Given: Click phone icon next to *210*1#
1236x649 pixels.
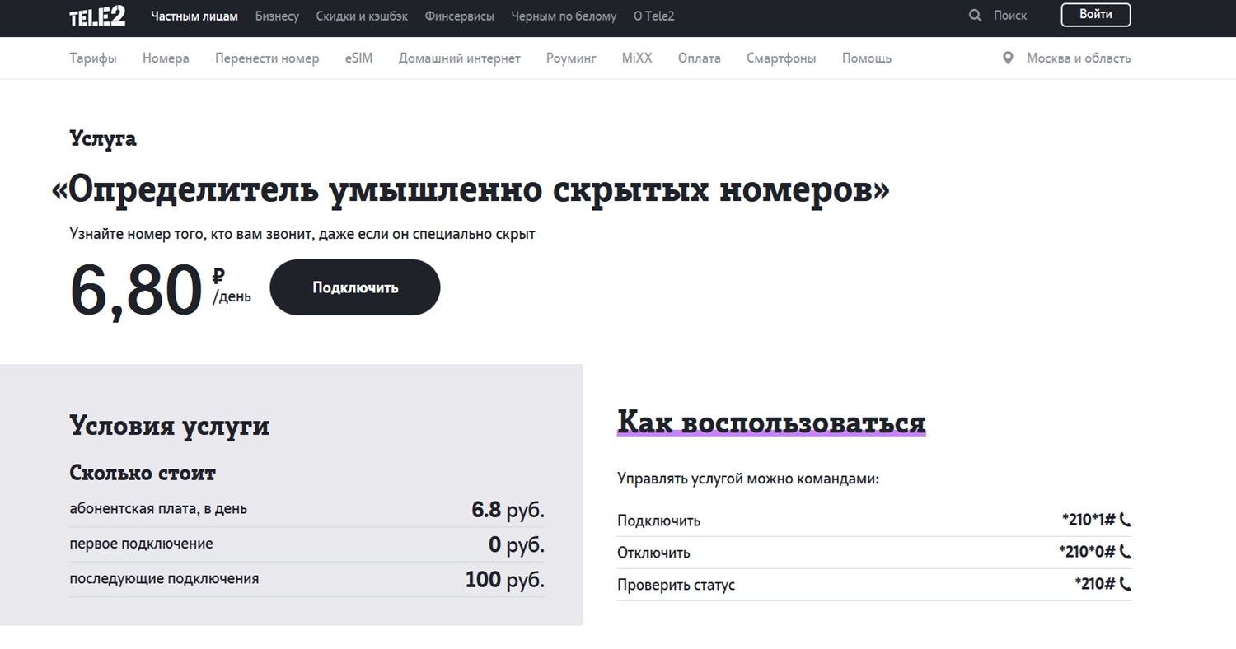Looking at the screenshot, I should tap(1126, 521).
